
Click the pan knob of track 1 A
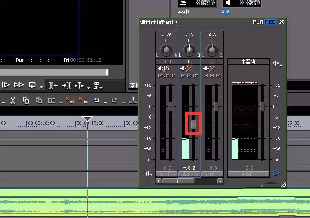point(189,50)
